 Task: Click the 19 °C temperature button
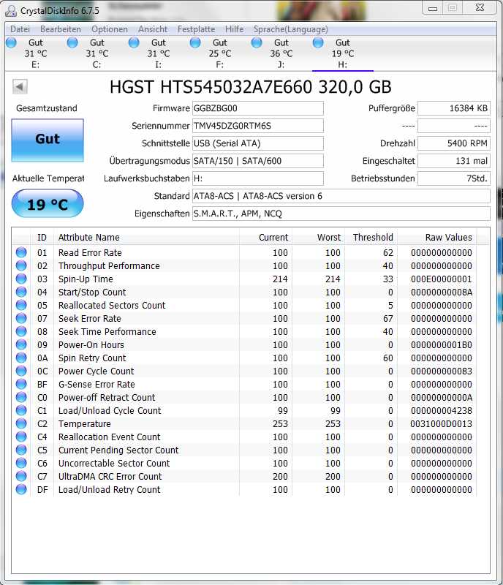(x=48, y=204)
